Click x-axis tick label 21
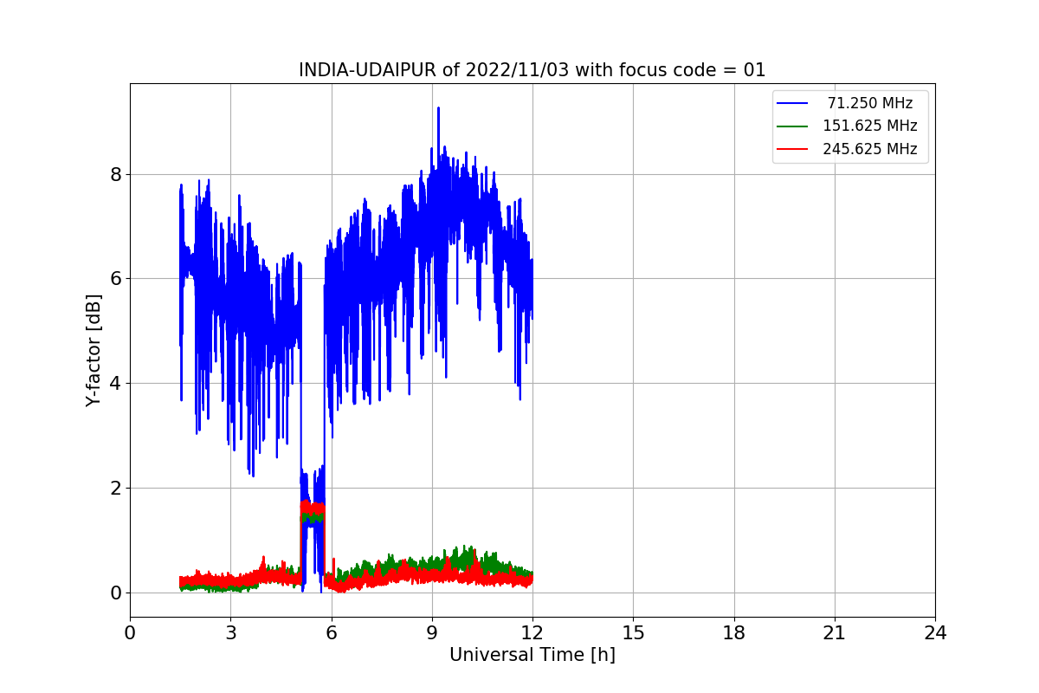The image size is (1039, 693). tap(834, 633)
